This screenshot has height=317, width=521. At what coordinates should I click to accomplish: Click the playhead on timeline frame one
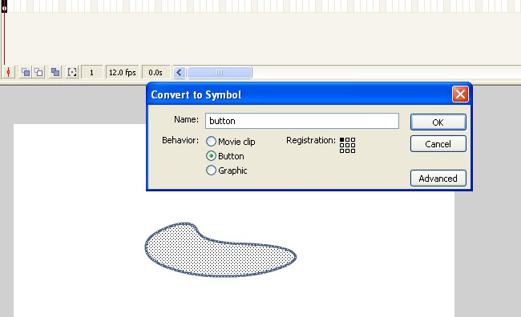(x=4, y=7)
